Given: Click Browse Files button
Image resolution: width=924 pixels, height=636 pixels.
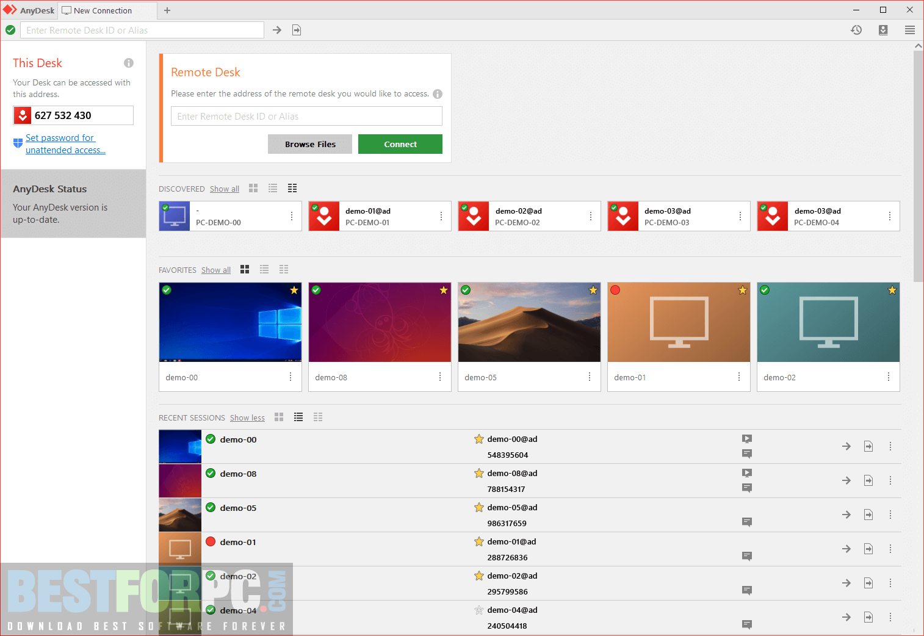Looking at the screenshot, I should click(310, 144).
